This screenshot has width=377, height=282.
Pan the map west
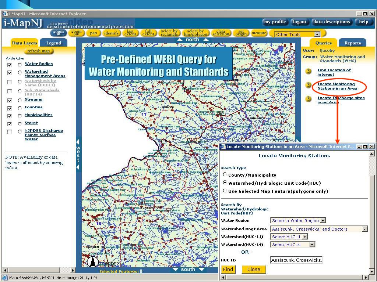(x=78, y=154)
